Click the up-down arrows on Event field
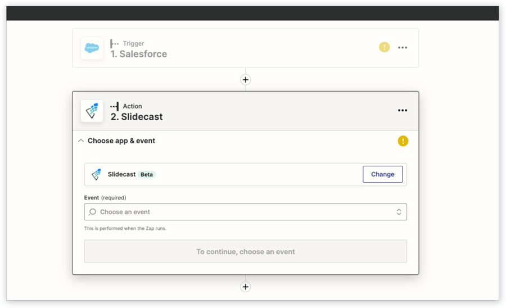This screenshot has height=308, width=506. click(399, 212)
